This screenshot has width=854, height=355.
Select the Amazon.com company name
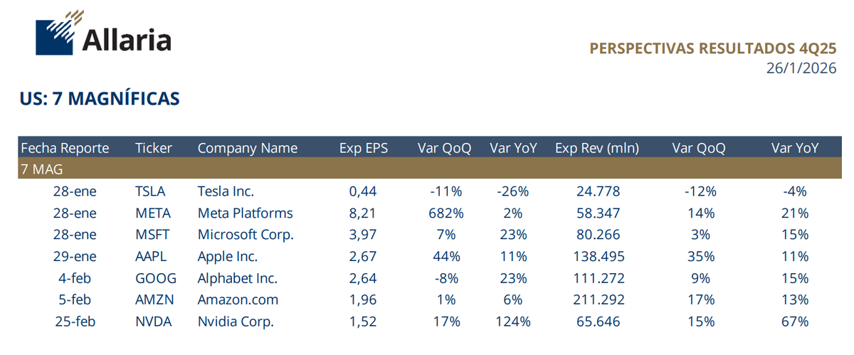click(x=238, y=300)
